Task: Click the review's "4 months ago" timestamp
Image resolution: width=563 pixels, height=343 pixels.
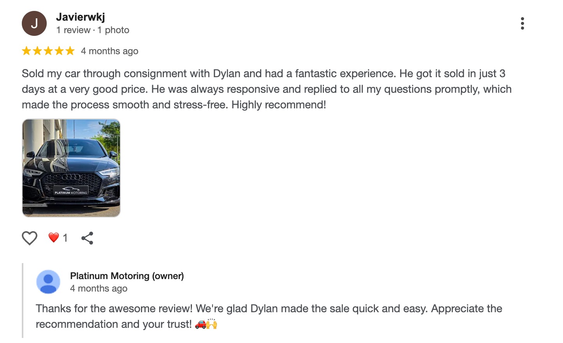Action: tap(109, 51)
